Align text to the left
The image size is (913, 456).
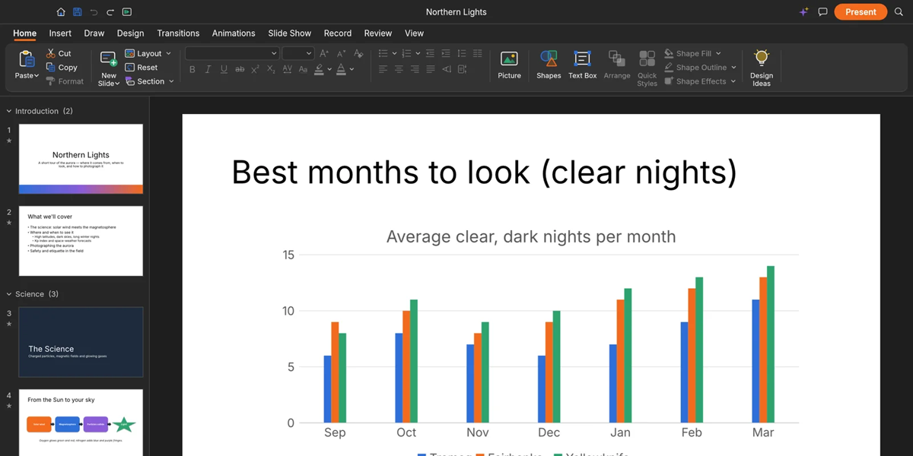click(x=383, y=69)
